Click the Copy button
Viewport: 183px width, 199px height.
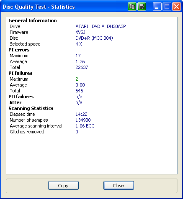[x=63, y=186]
